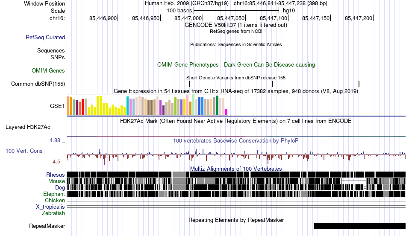This screenshot has height=236, width=406.
Task: Click the 85,447,000 ruler position
Action: pyautogui.click(x=188, y=18)
